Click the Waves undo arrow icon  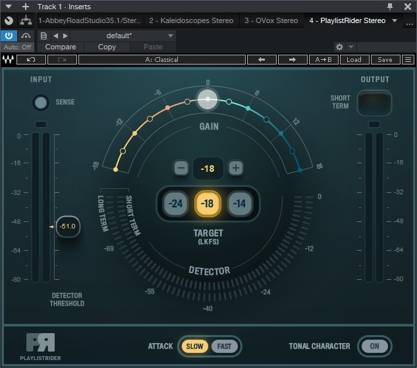pos(31,59)
